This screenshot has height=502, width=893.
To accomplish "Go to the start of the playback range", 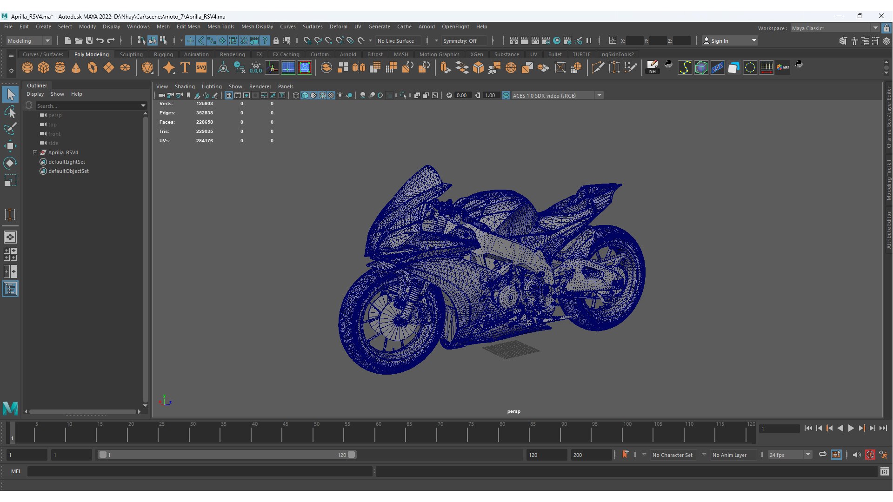I will 808,429.
